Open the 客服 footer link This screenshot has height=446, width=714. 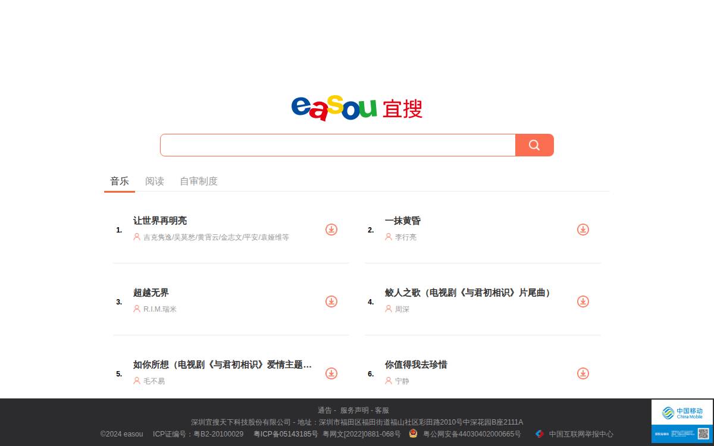(382, 410)
